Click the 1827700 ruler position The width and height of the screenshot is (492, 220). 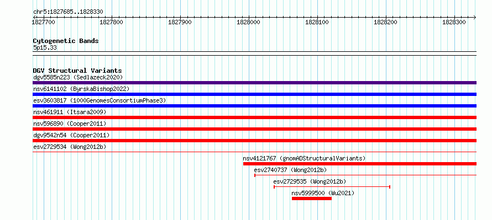43,22
